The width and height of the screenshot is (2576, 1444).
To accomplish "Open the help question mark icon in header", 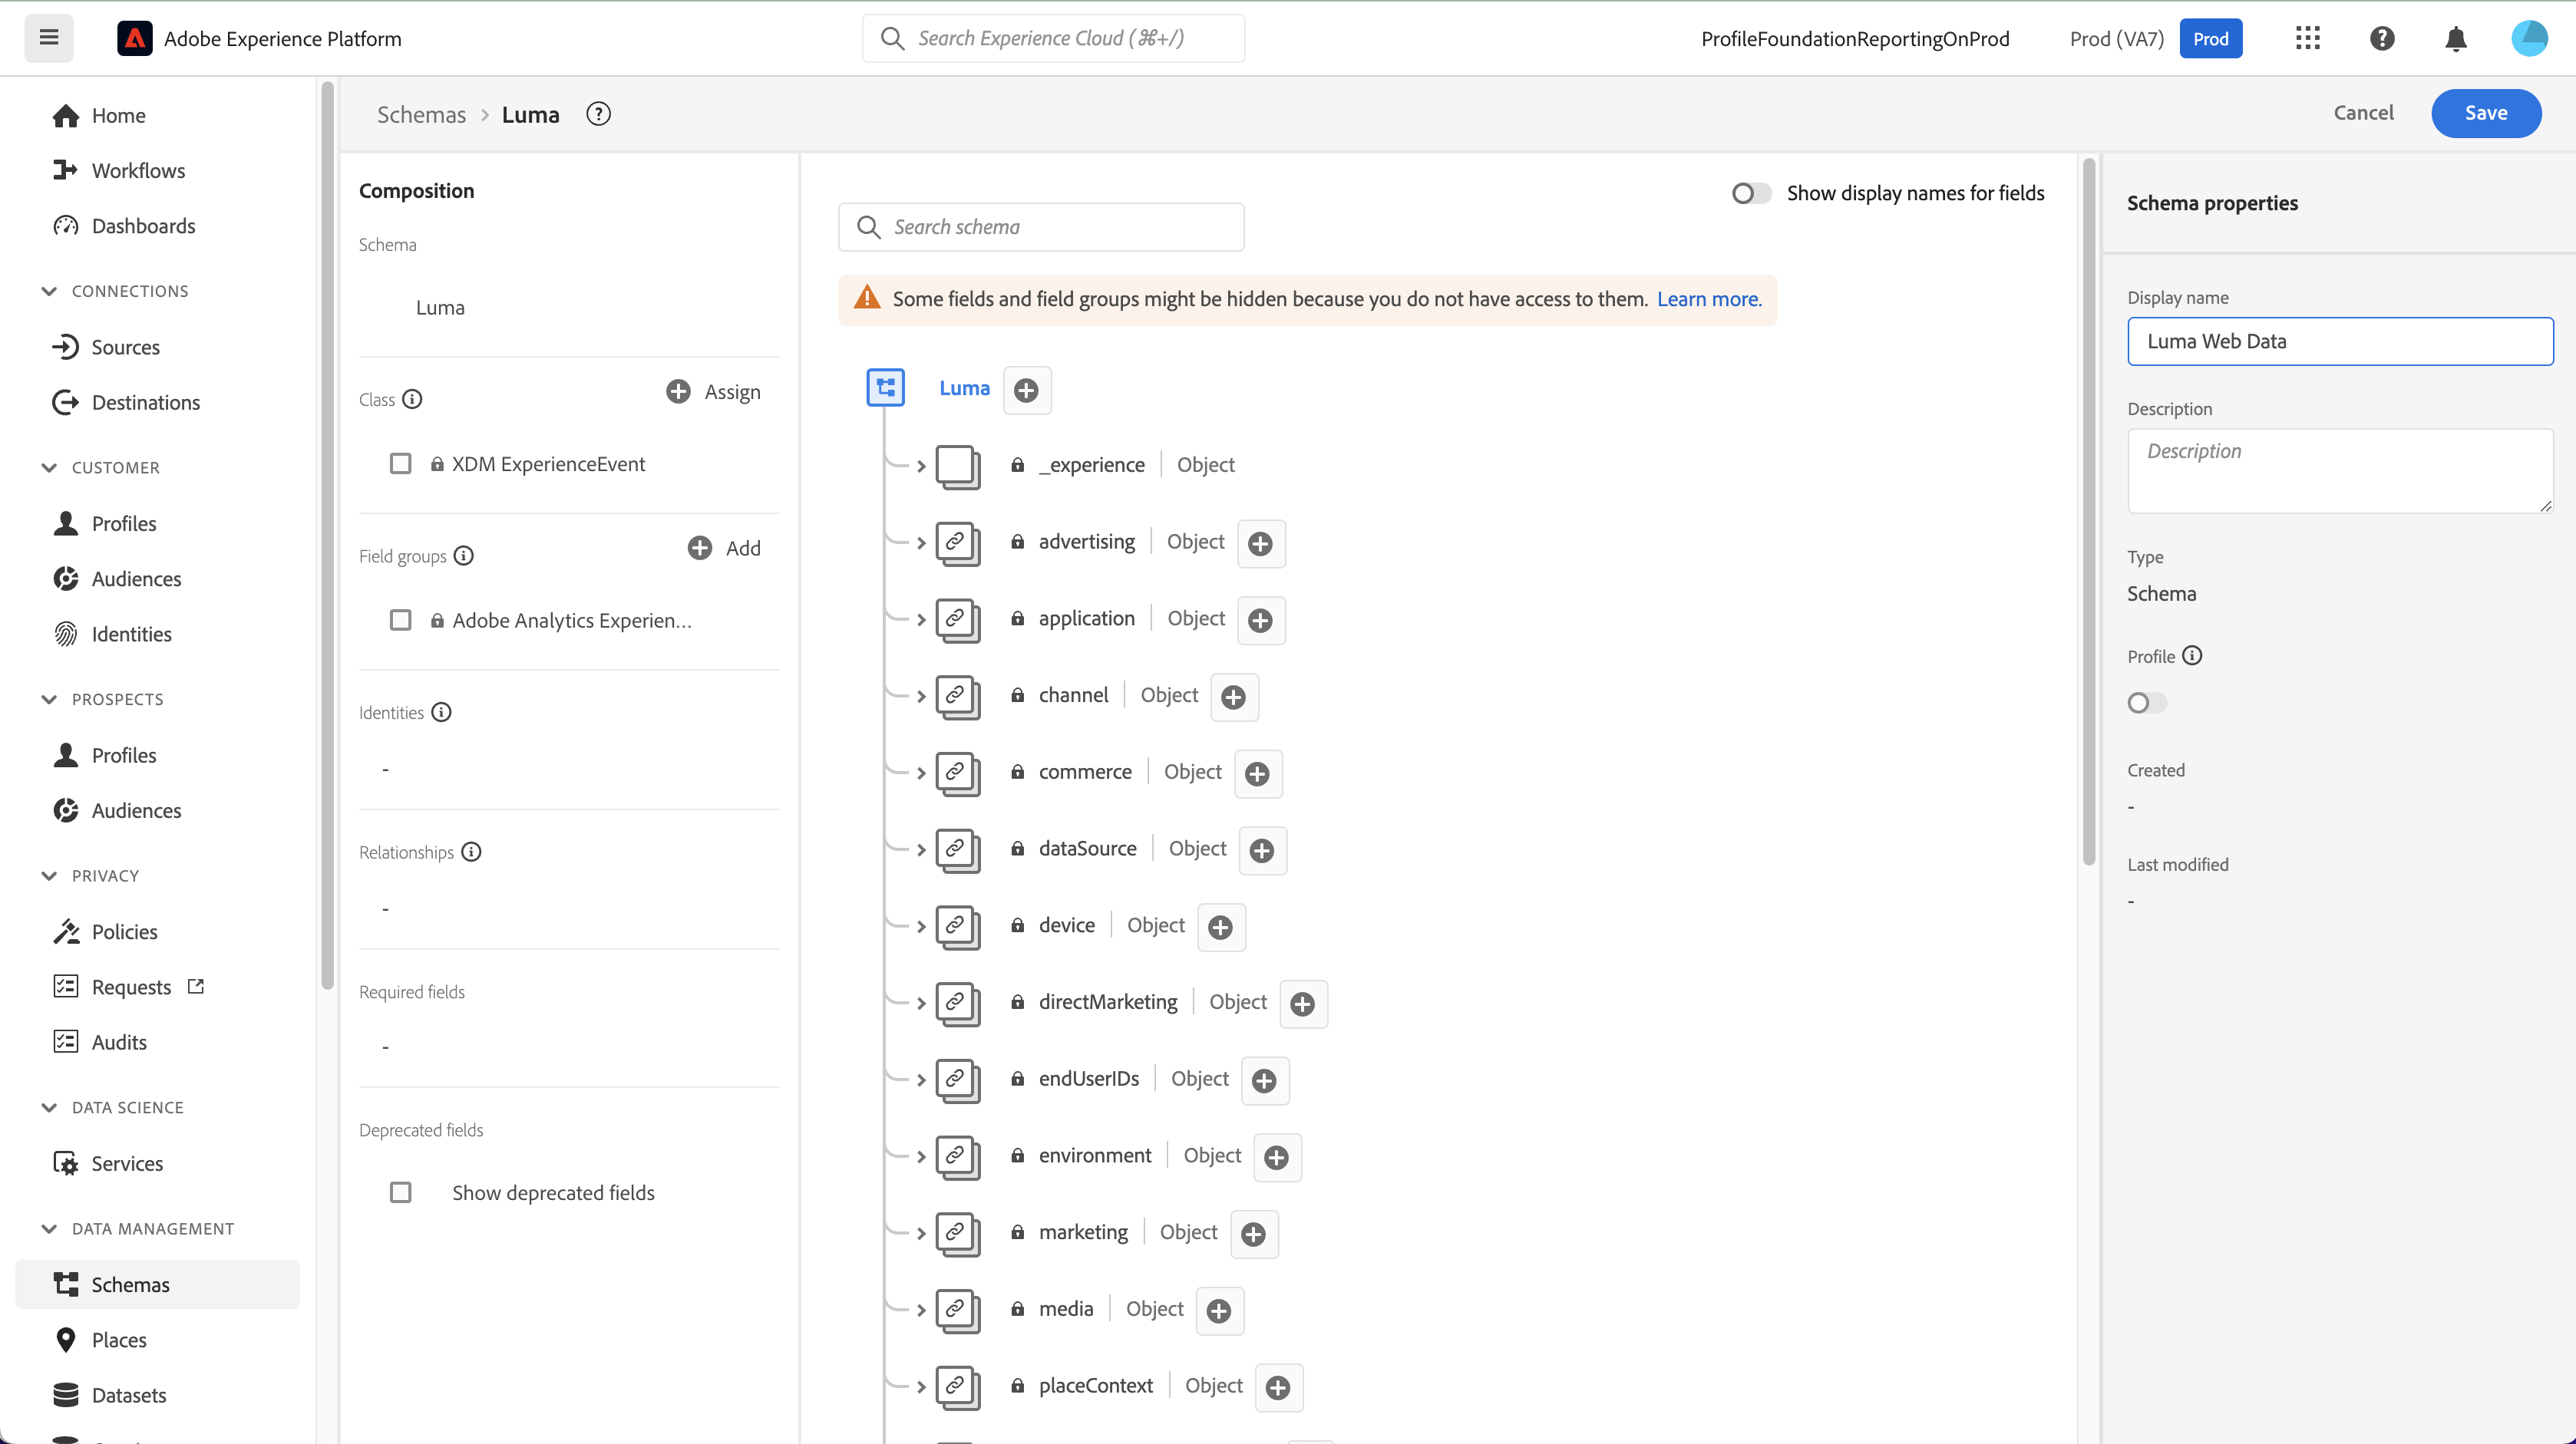I will [x=2382, y=38].
